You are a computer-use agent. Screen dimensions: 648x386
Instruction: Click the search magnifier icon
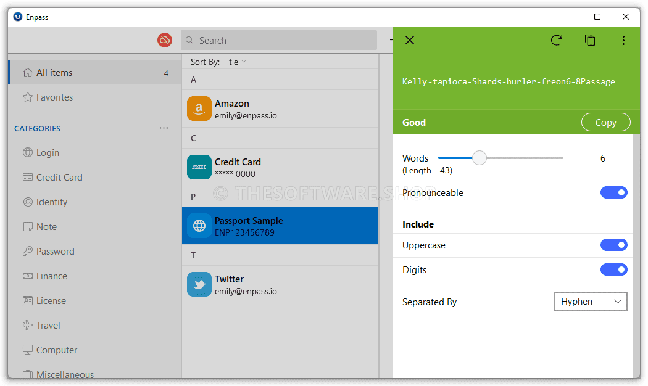189,40
